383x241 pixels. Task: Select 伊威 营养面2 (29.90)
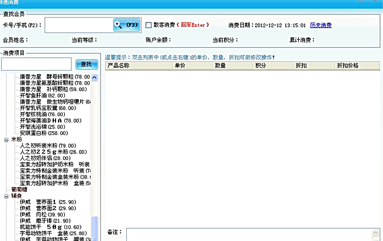[48, 208]
